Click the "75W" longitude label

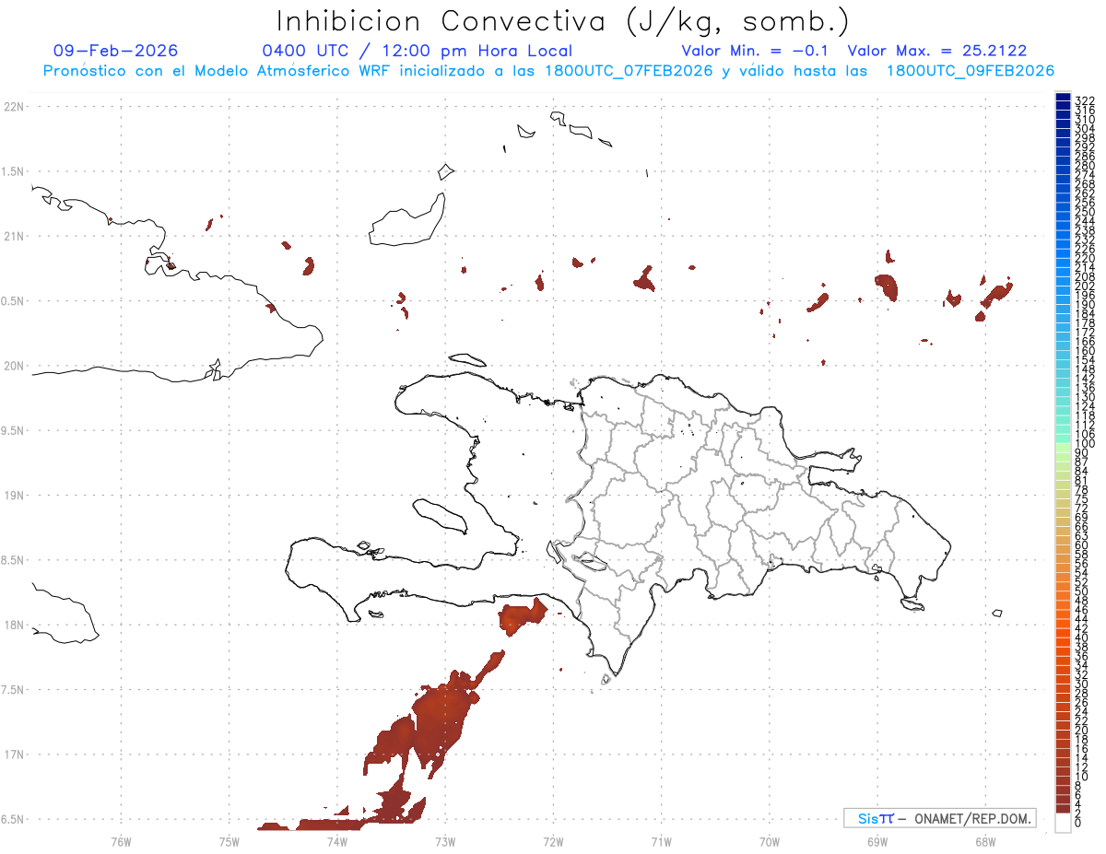point(229,842)
